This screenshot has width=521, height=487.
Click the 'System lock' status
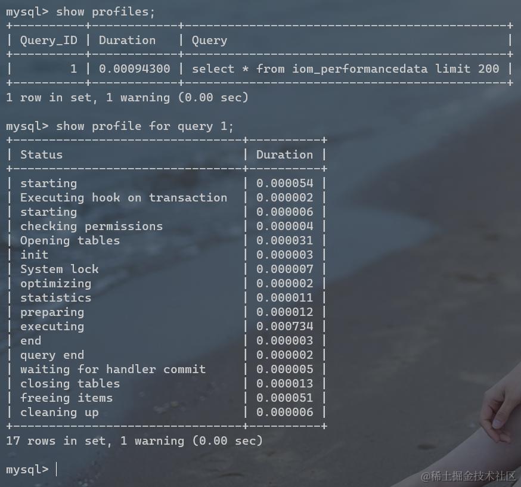[59, 269]
